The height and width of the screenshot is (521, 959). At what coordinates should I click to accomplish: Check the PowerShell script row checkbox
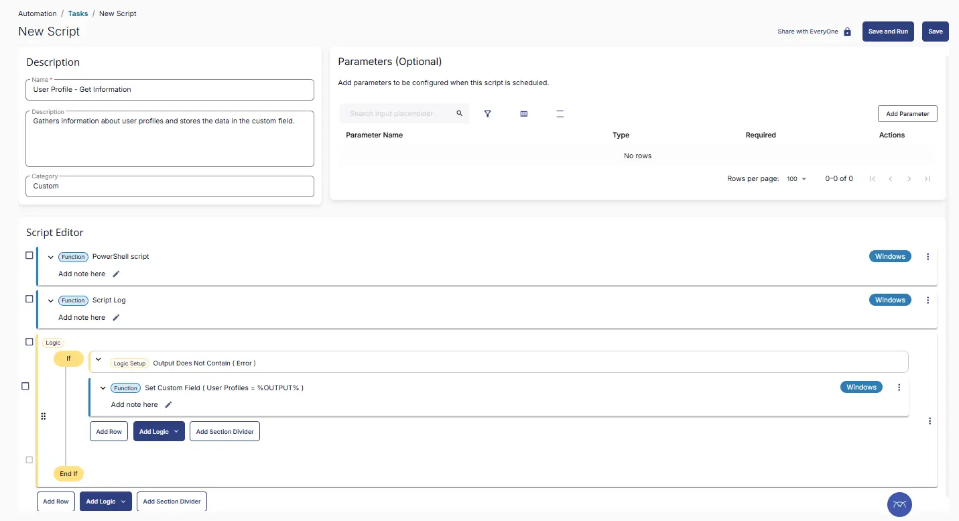coord(29,255)
